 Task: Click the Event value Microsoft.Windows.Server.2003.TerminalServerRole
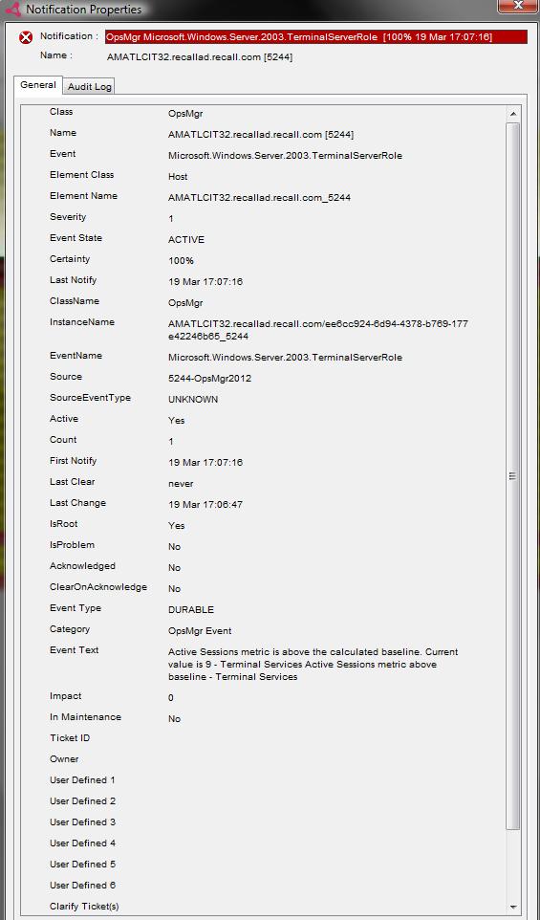[x=285, y=156]
